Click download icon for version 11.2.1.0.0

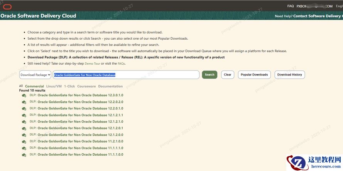(x=24, y=141)
